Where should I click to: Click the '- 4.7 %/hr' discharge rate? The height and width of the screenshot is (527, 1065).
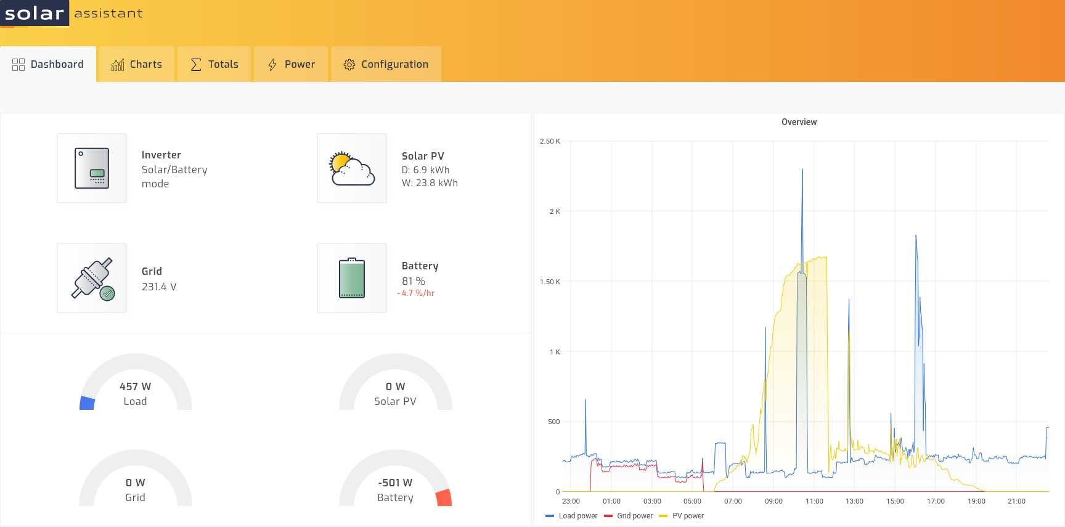(416, 293)
